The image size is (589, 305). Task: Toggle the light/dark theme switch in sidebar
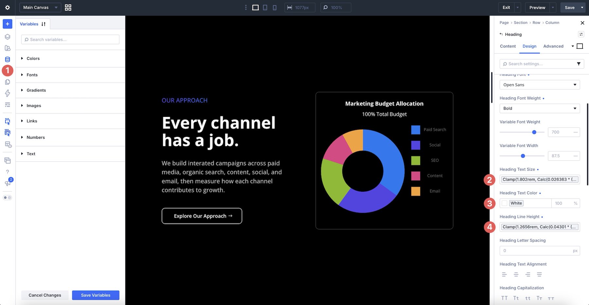pyautogui.click(x=8, y=198)
